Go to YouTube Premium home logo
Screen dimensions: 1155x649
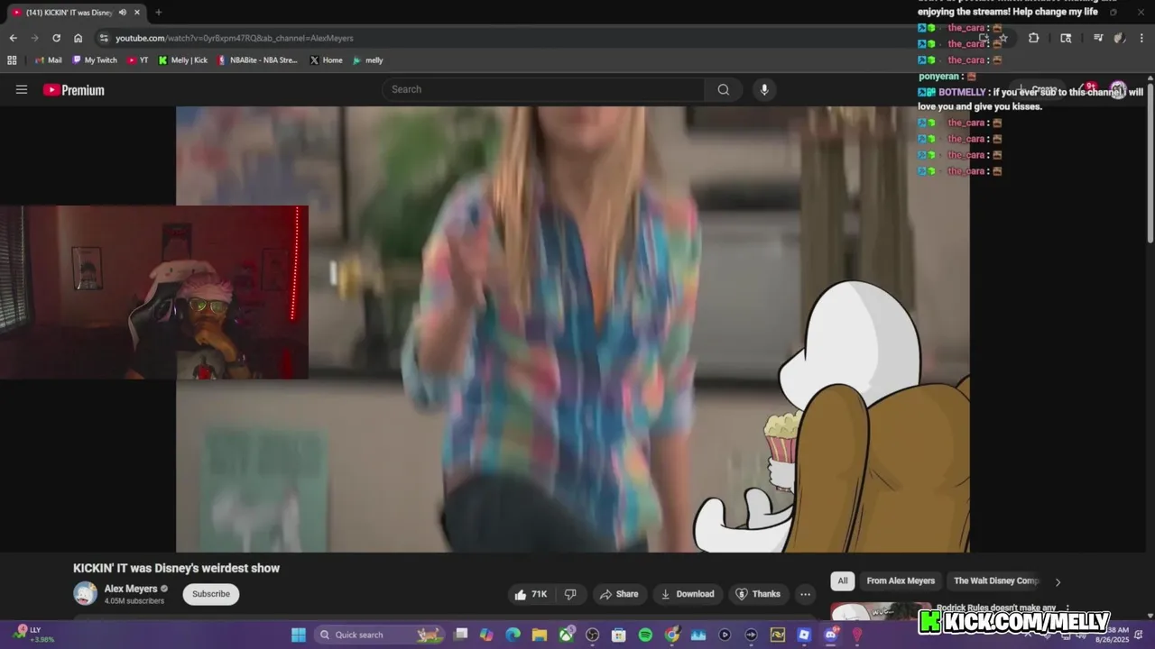pos(74,90)
